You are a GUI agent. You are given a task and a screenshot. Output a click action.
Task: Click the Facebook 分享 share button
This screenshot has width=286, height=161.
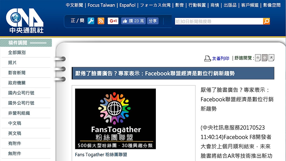coord(153,21)
